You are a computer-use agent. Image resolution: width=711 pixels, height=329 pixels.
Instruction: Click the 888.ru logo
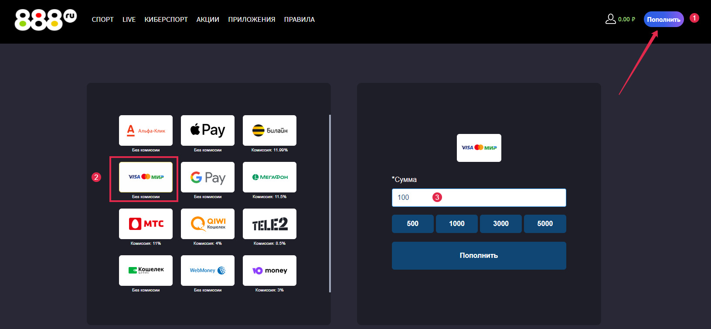45,20
